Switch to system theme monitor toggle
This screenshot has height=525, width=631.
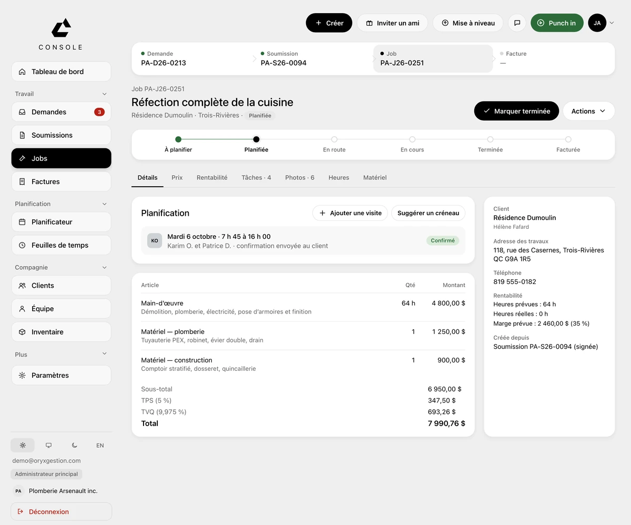click(48, 446)
